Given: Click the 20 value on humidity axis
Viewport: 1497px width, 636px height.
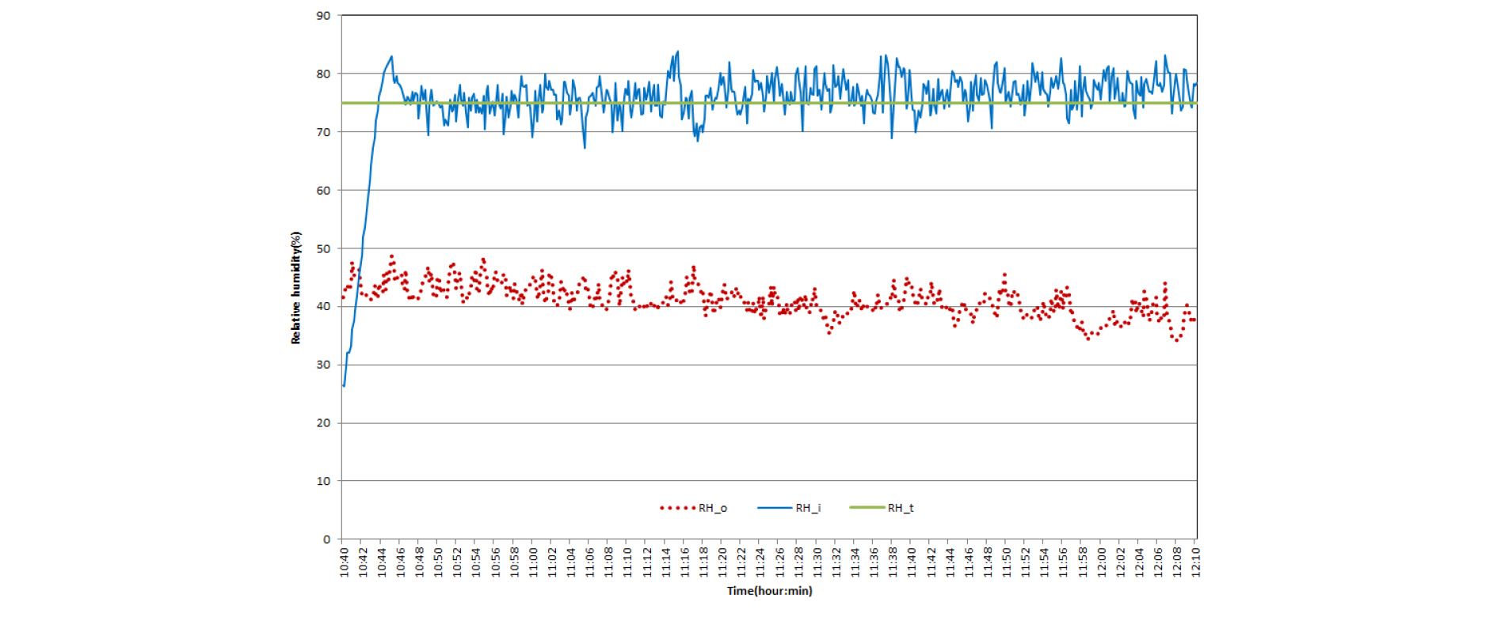Looking at the screenshot, I should tap(323, 423).
